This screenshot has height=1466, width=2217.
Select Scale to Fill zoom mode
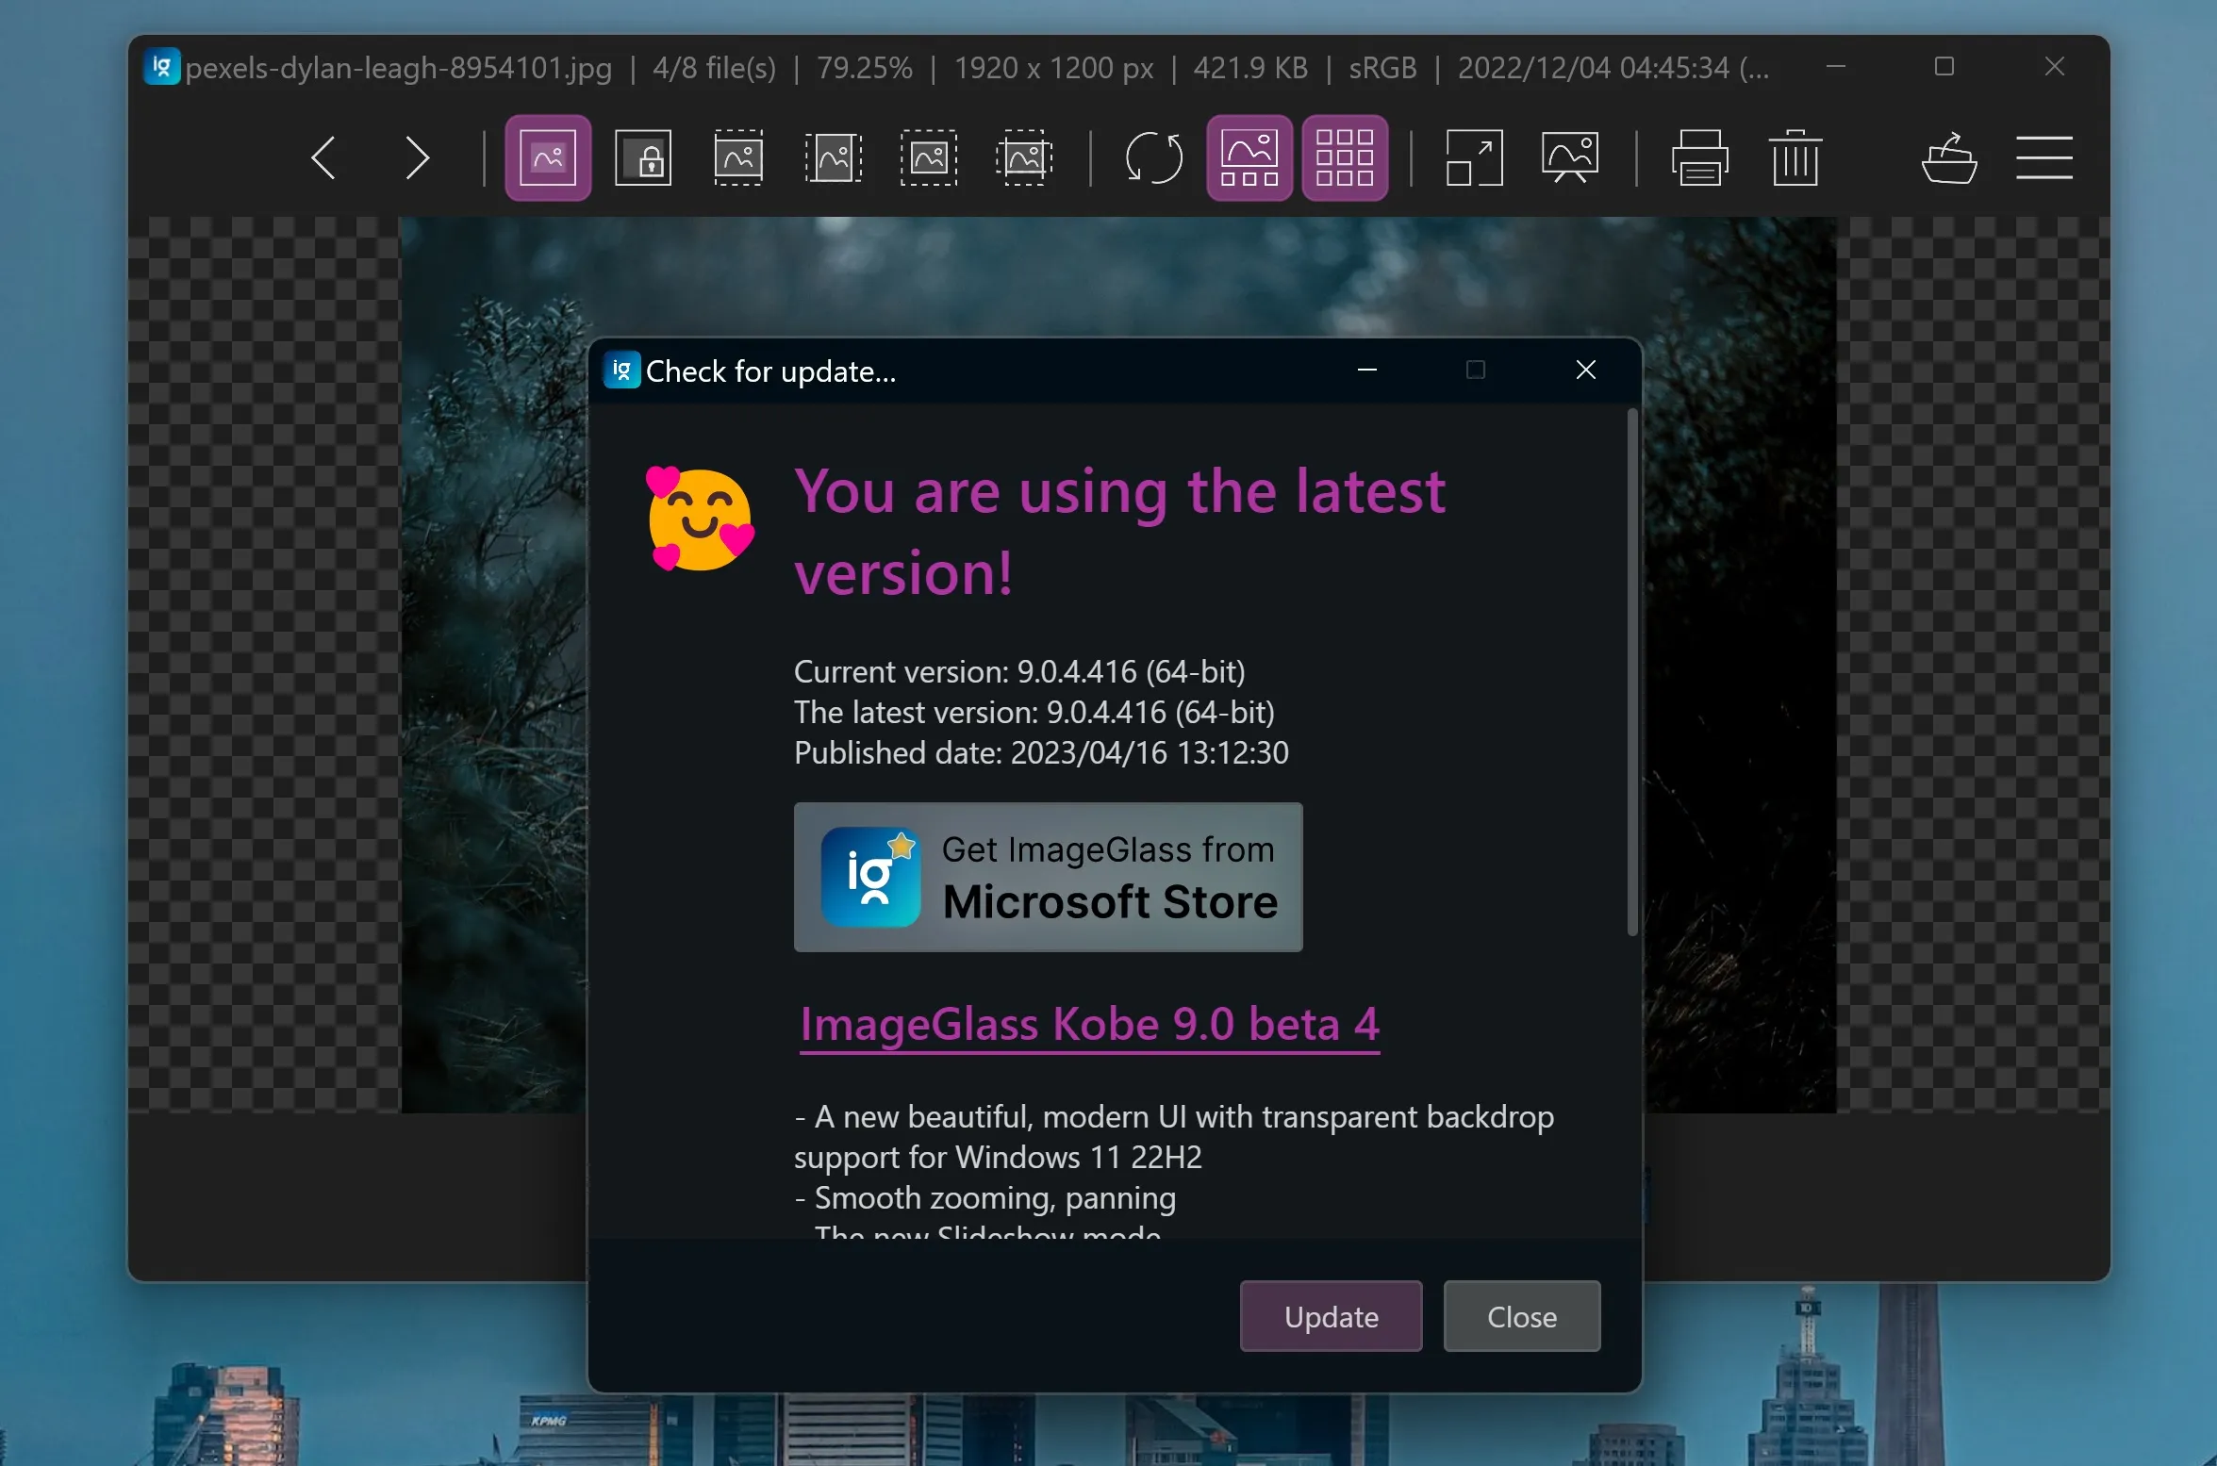[1024, 157]
